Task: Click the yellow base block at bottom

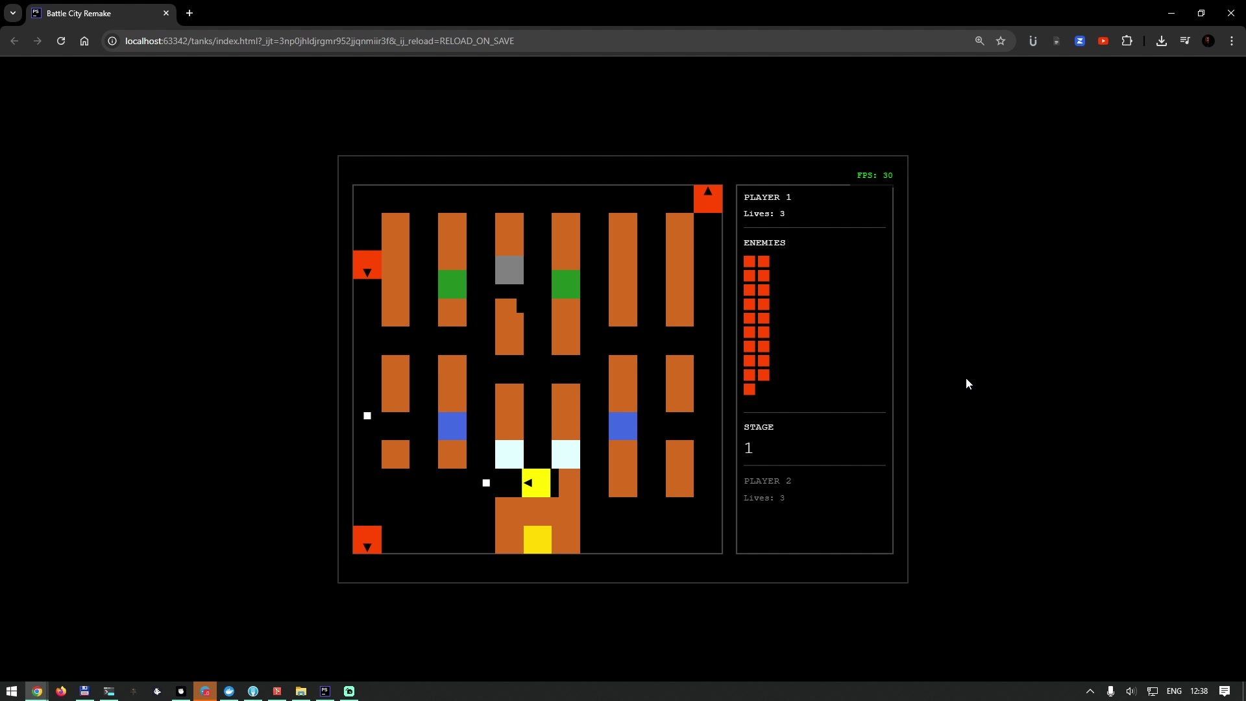Action: 537,539
